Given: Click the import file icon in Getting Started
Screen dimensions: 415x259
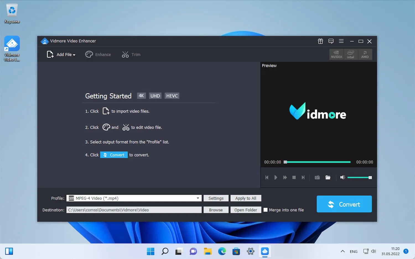Looking at the screenshot, I should tap(106, 111).
